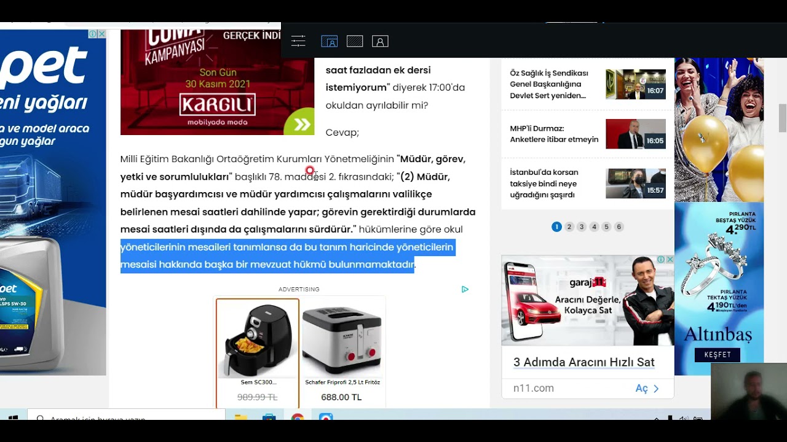Select the screen-with-webcam recording mode icon
Screen dimensions: 787x442
pos(330,41)
